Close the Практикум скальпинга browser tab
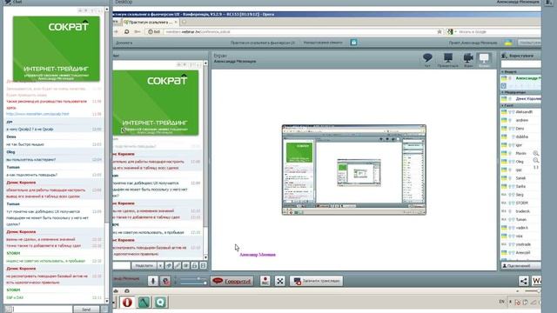 pos(176,22)
